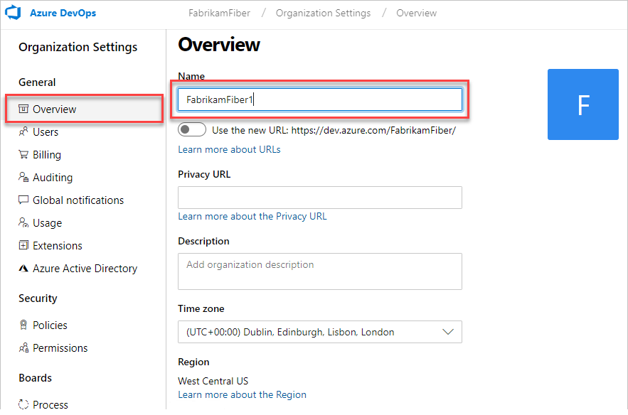Open Learn more about the Region link

pos(242,394)
